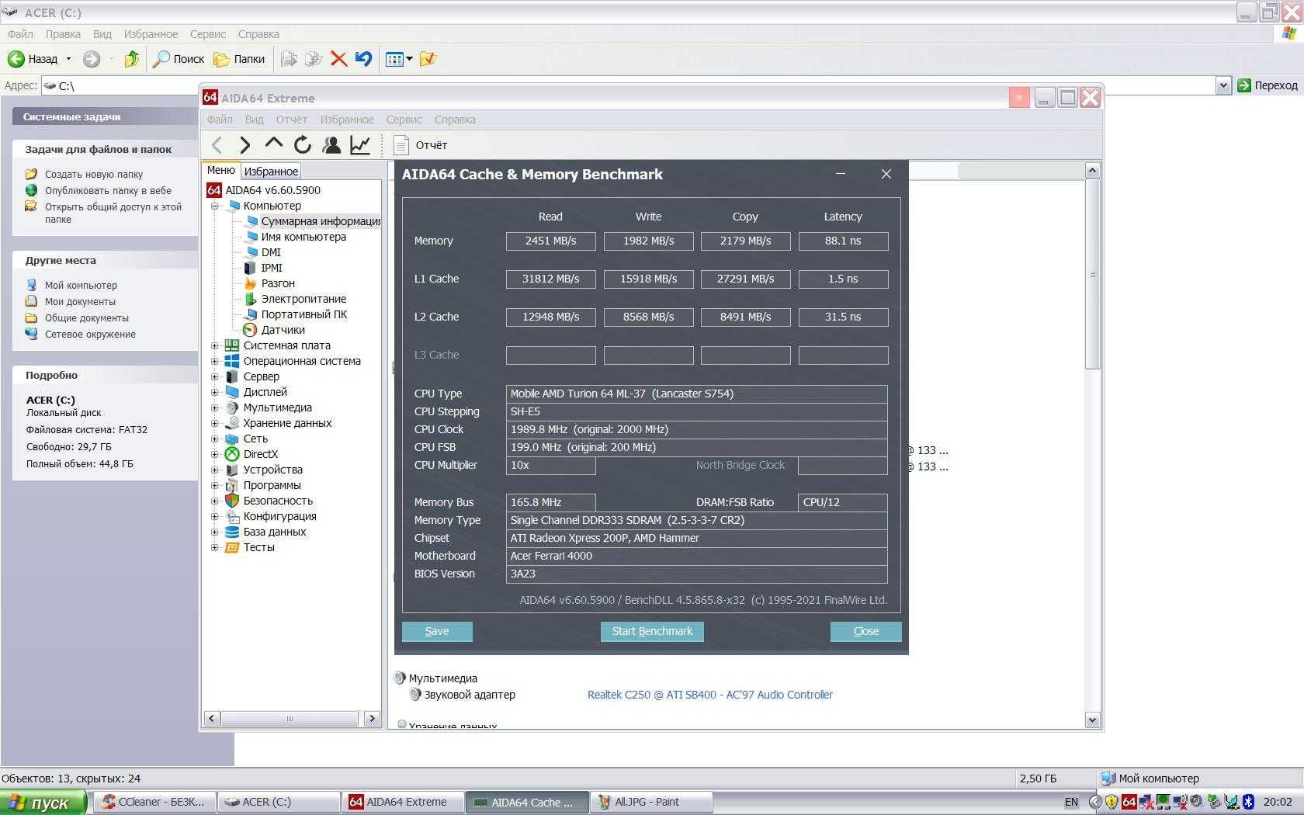Click the AIDA64 user manage icon

[331, 145]
